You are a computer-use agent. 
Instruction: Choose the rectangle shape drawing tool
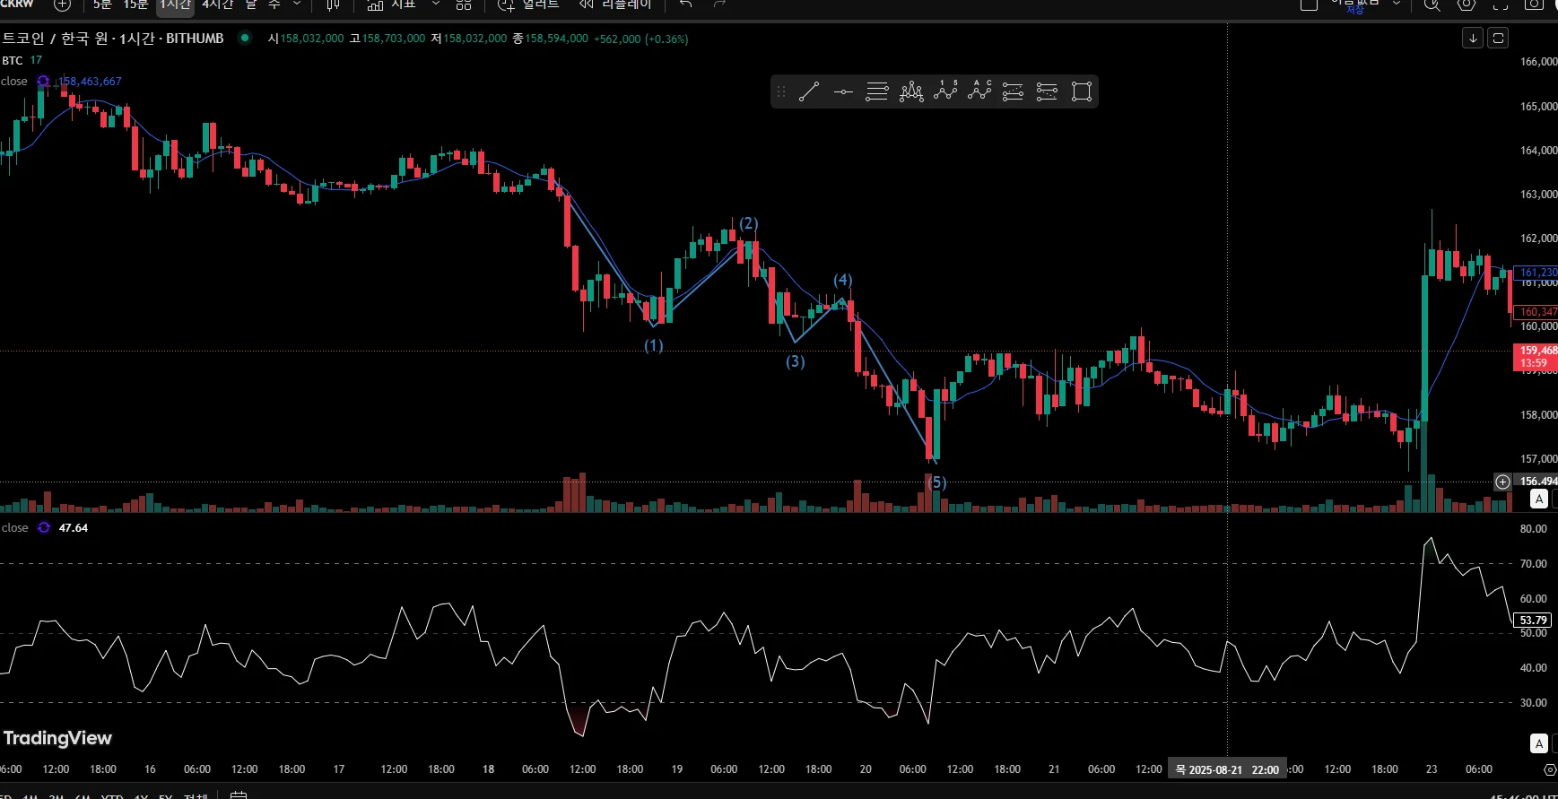click(1082, 91)
